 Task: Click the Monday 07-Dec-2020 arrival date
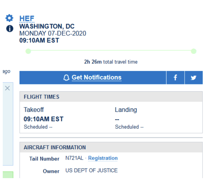[x=53, y=33]
